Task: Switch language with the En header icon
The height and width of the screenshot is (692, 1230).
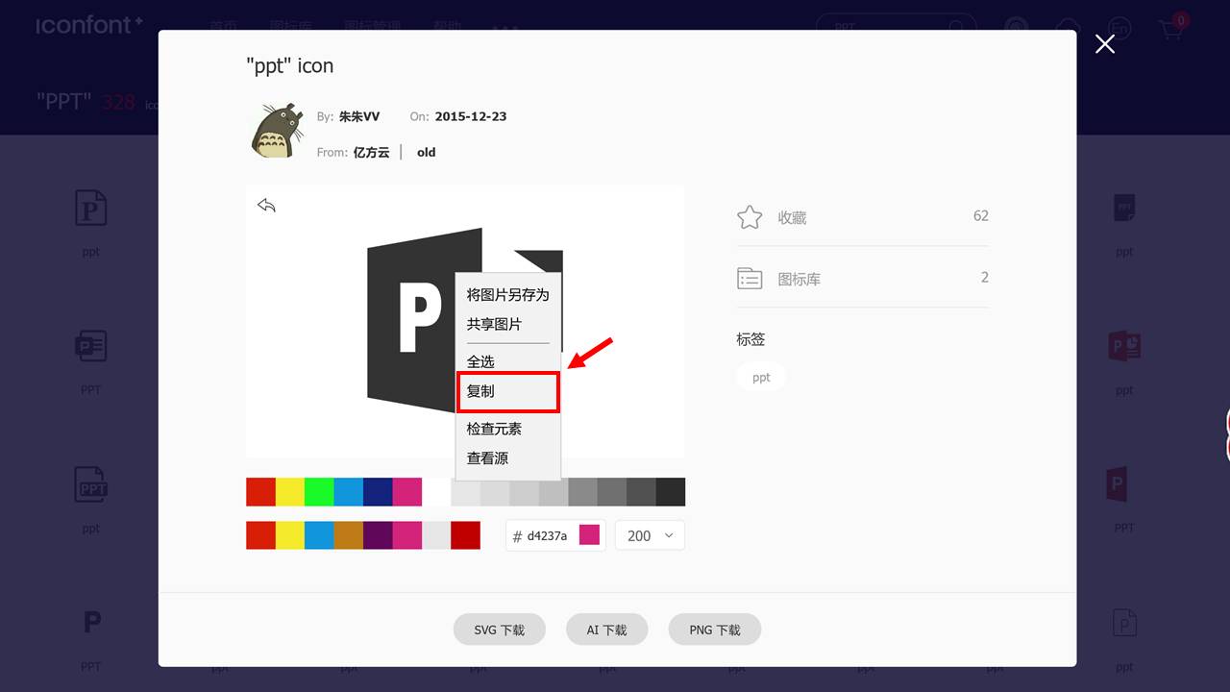Action: click(1118, 29)
